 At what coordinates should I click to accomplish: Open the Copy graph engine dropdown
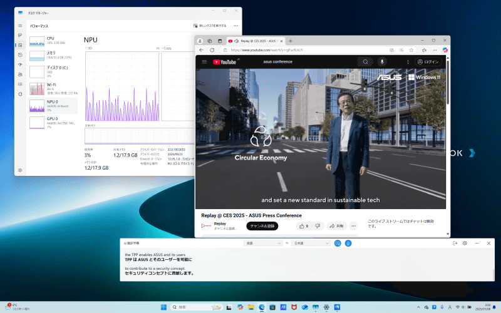point(166,48)
